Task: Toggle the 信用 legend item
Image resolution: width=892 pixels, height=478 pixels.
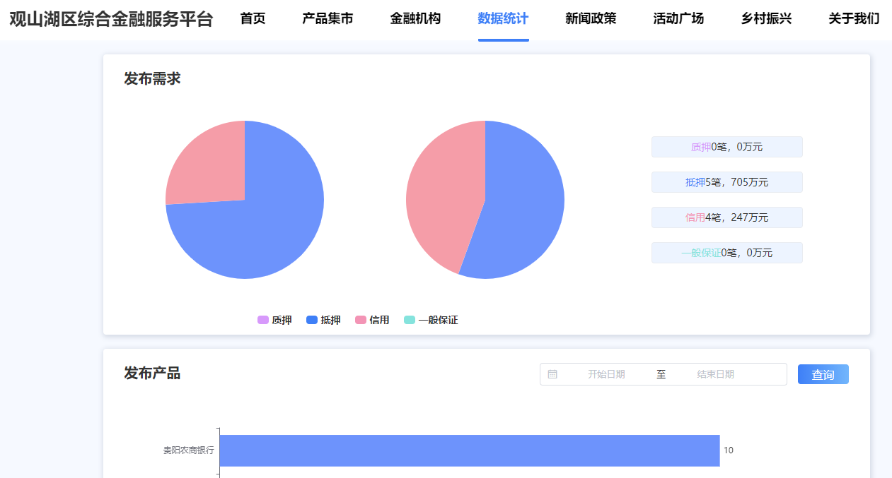Action: click(372, 320)
